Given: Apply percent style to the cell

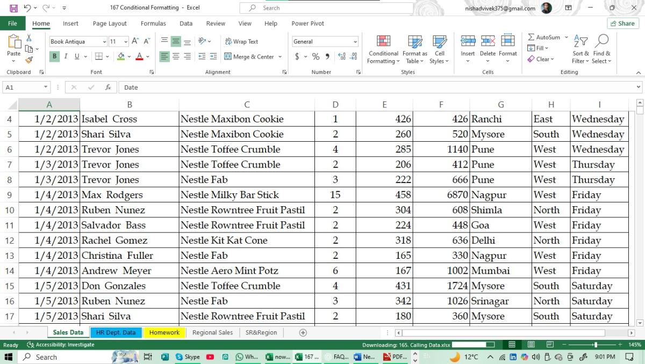Looking at the screenshot, I should point(316,56).
